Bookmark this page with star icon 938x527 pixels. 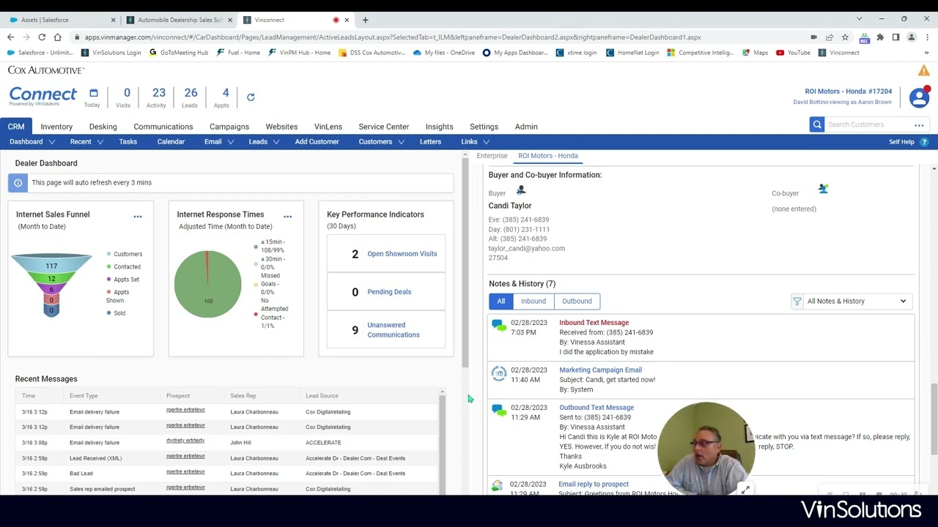pos(845,37)
